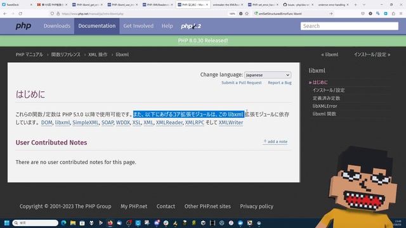
Task: Click the Windows taskbar search box
Action: [35, 223]
